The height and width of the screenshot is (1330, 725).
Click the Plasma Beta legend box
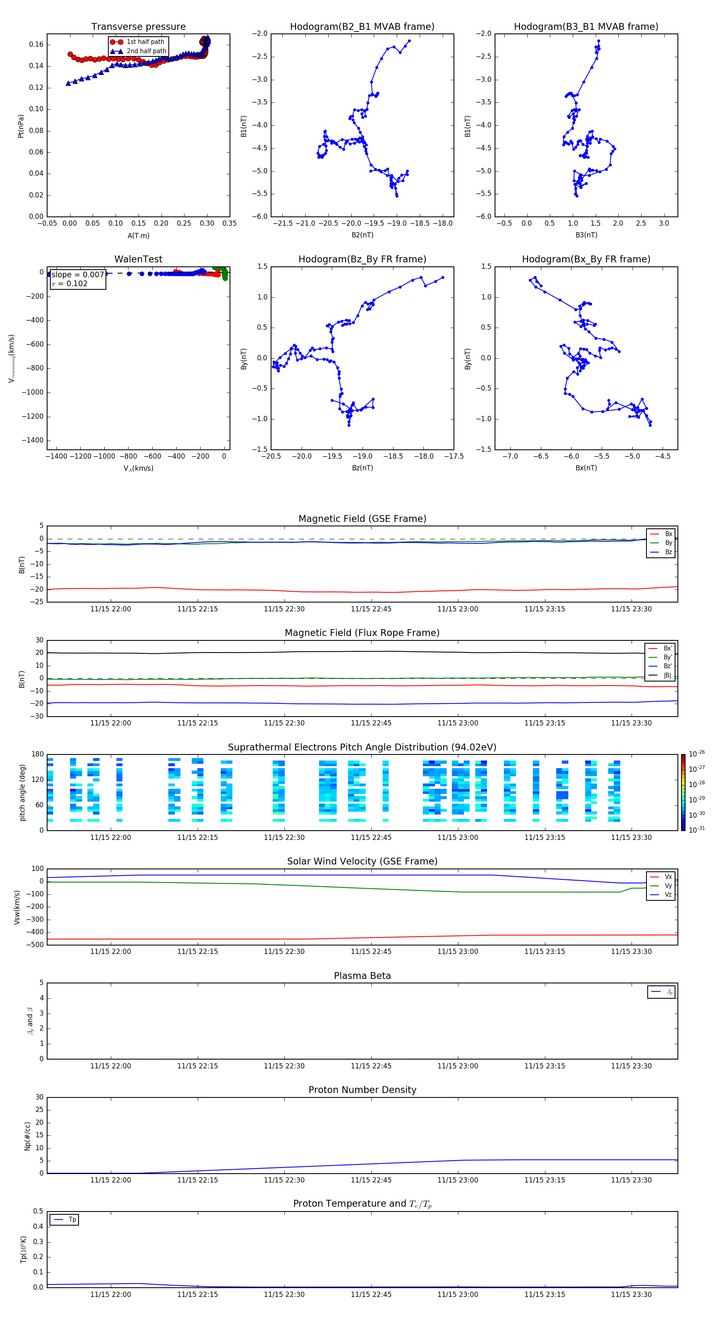661,992
